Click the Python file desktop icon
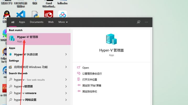Image resolution: width=188 pixels, height=105 pixels. [35, 14]
